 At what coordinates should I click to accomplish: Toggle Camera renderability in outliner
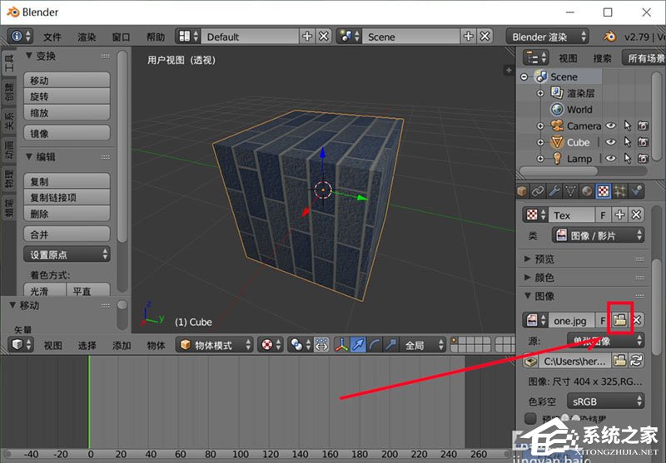(x=643, y=126)
